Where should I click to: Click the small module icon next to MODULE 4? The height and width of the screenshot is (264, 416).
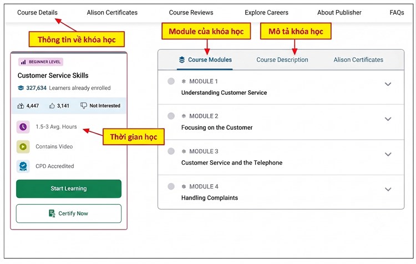[184, 186]
